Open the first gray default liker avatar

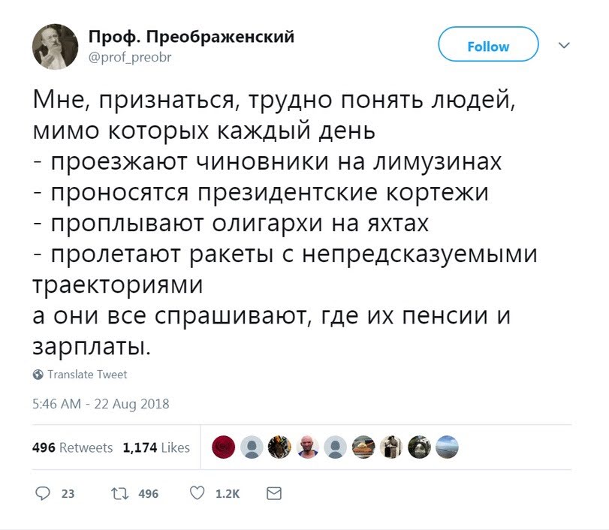[252, 447]
